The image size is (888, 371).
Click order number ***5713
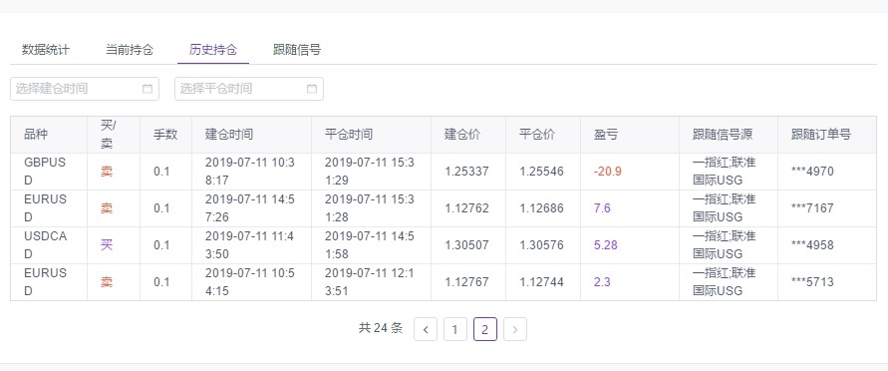812,282
